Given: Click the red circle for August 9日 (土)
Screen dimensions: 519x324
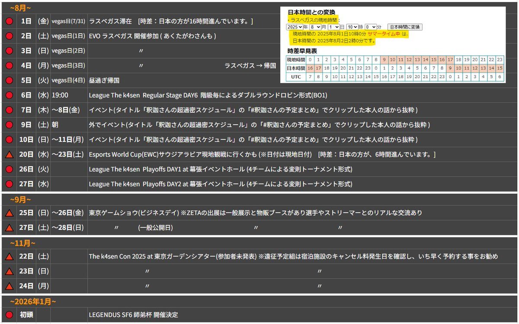Looking at the screenshot, I should click(9, 125).
